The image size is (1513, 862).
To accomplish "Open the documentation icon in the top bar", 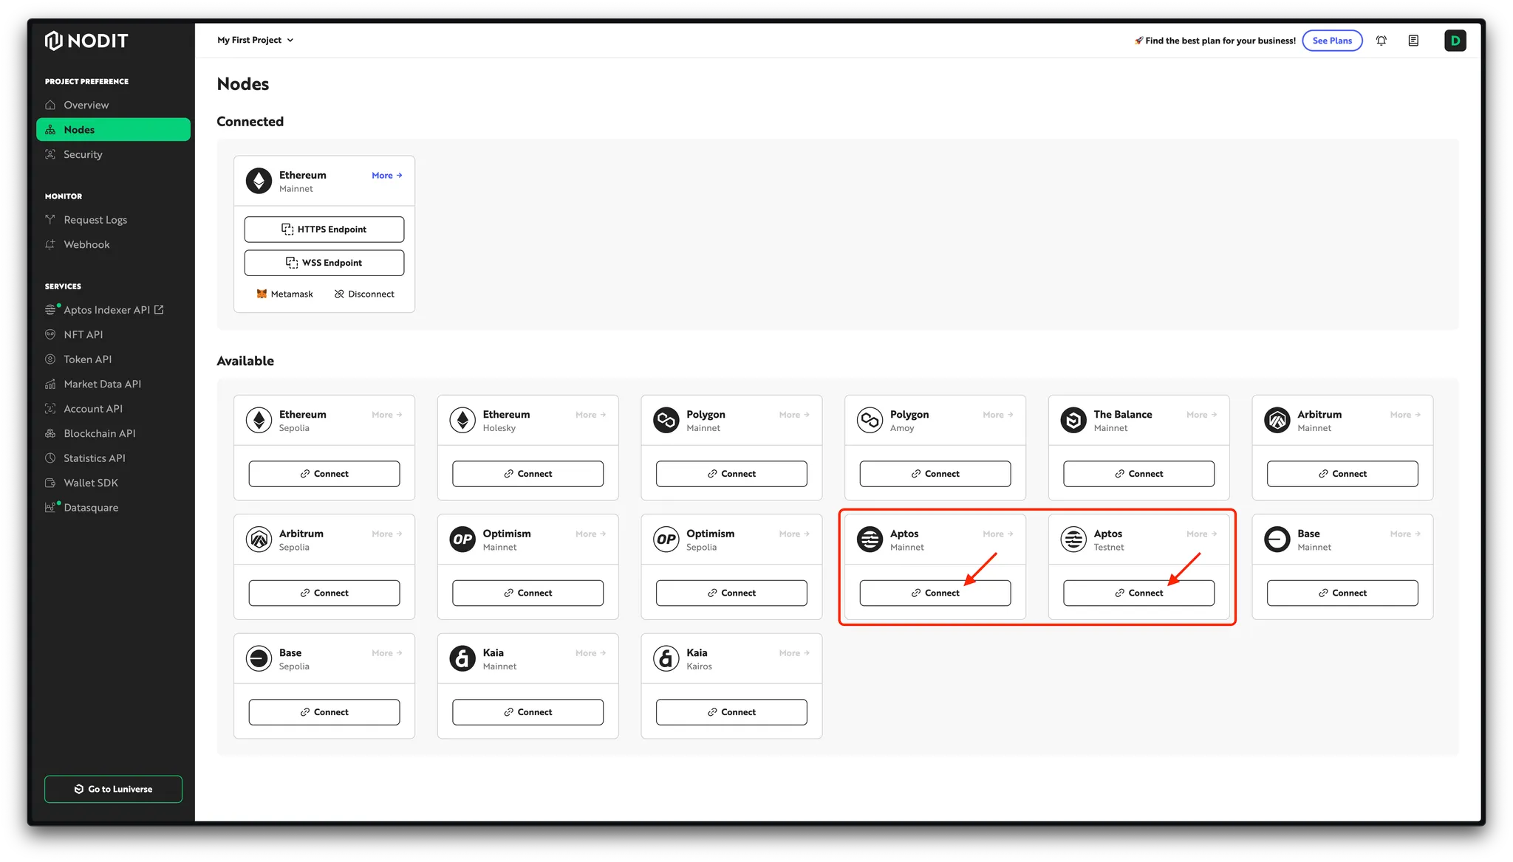I will point(1413,41).
